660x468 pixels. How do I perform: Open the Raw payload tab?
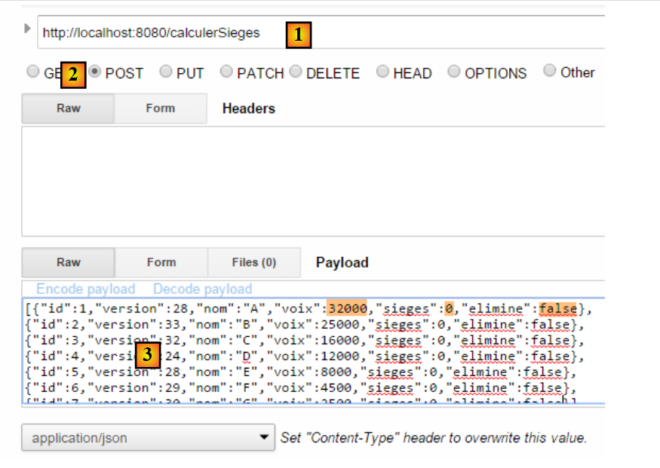click(68, 262)
